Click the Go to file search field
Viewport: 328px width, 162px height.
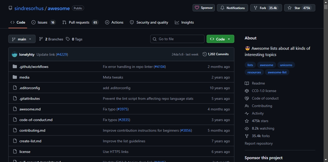click(x=177, y=39)
